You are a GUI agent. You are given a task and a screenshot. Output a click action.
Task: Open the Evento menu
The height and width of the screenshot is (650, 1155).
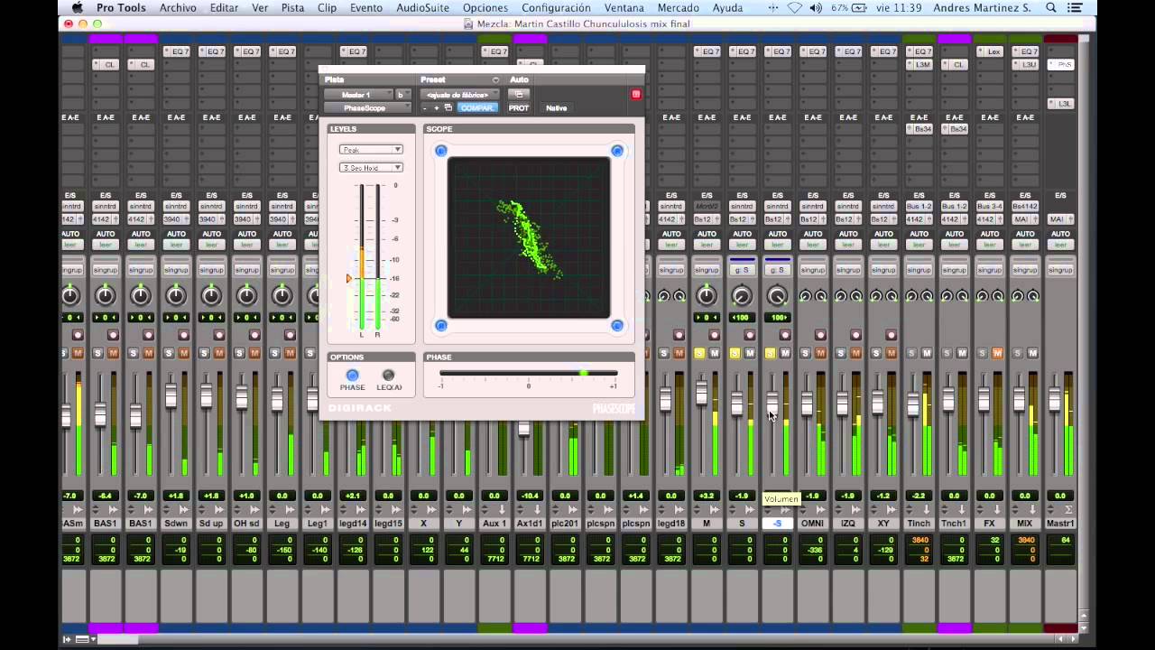(365, 8)
